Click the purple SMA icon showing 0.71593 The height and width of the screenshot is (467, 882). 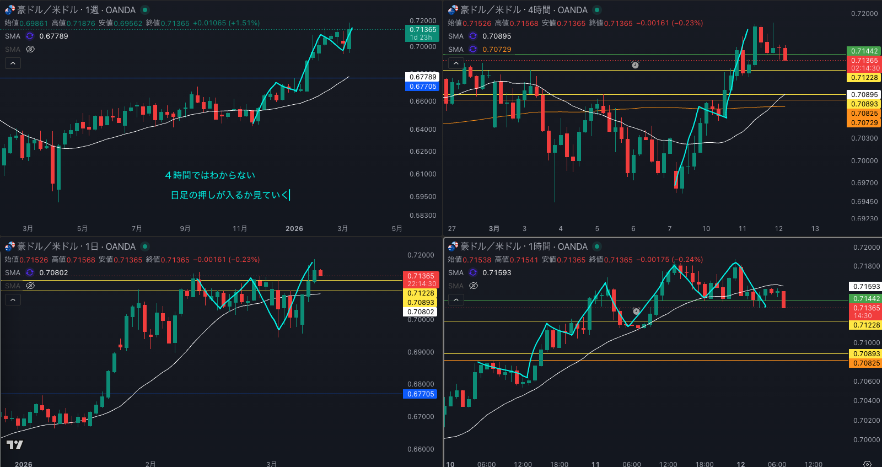pyautogui.click(x=473, y=272)
